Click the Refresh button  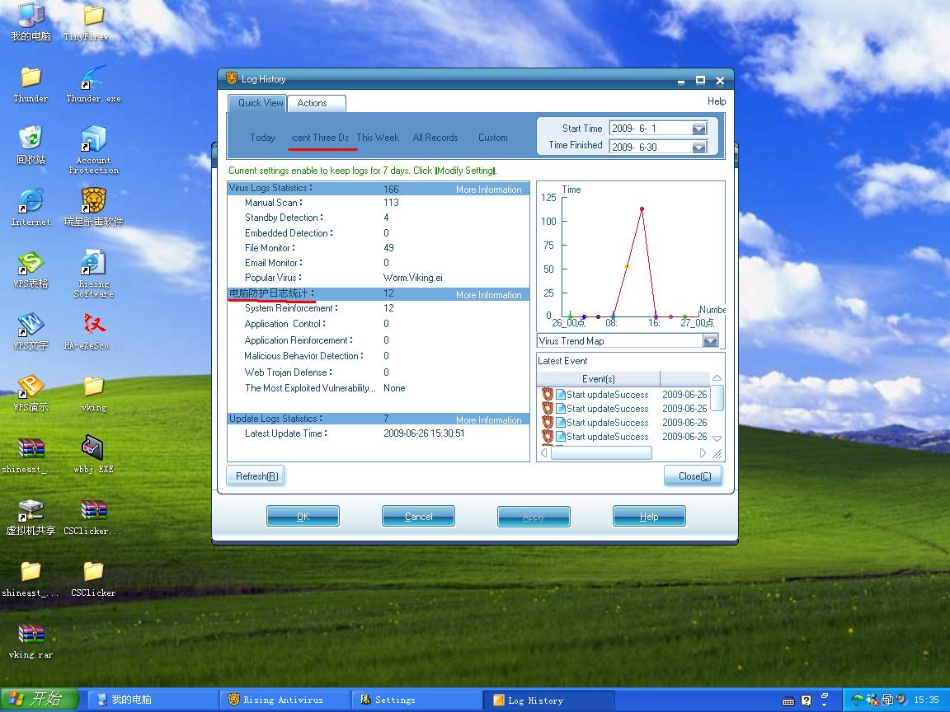click(x=256, y=476)
